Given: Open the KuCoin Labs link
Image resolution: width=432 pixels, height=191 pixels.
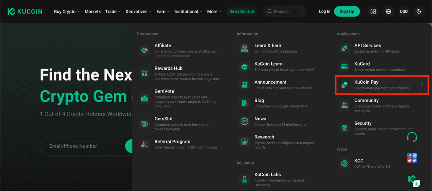Looking at the screenshot, I should point(279,180).
